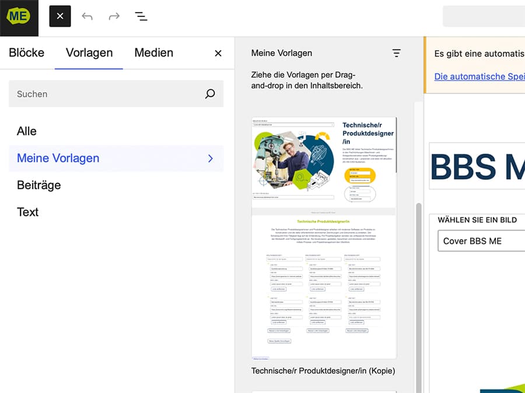The height and width of the screenshot is (393, 525).
Task: Switch to the Blöcke tab
Action: [x=26, y=53]
